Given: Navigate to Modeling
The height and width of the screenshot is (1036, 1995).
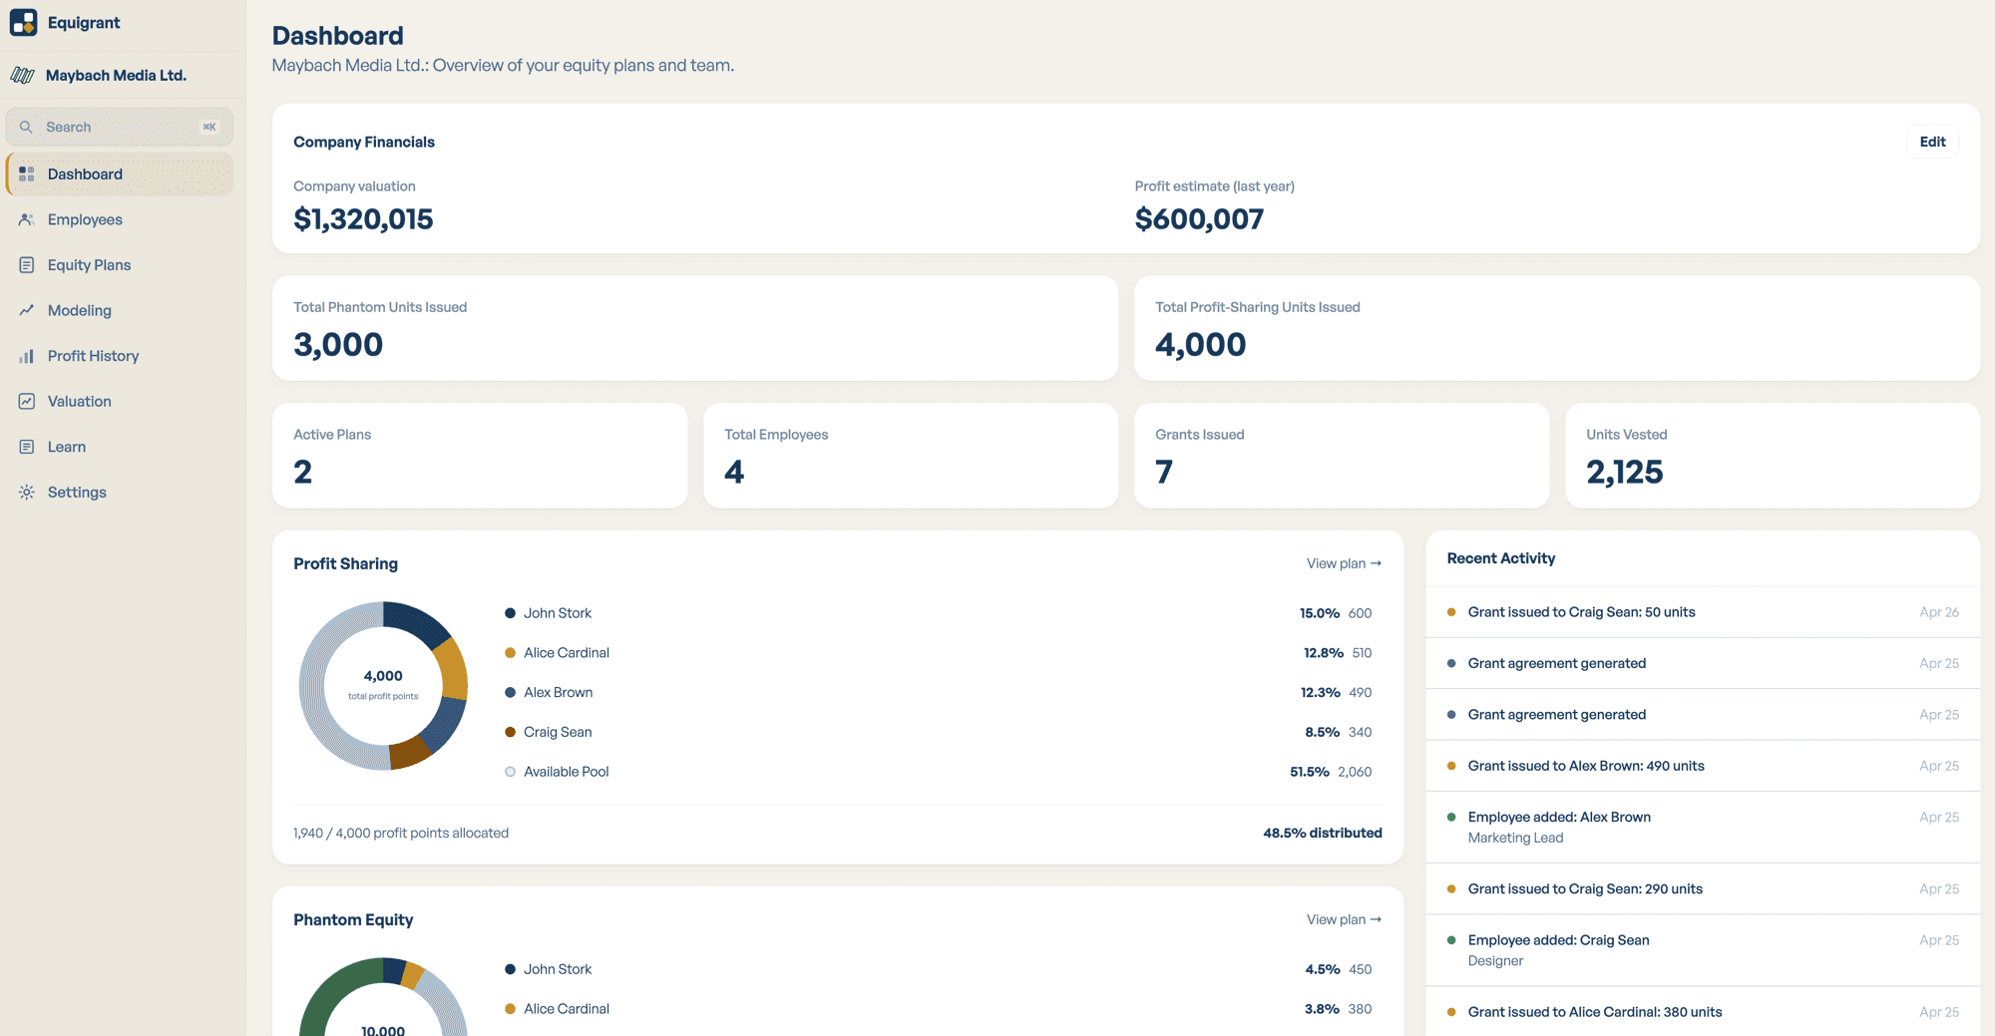Looking at the screenshot, I should point(120,310).
